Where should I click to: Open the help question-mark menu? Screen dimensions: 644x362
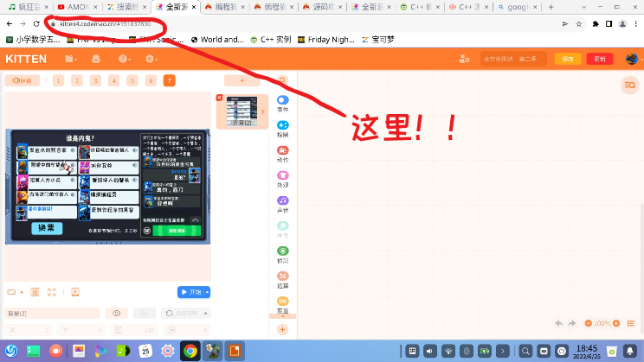(x=124, y=59)
